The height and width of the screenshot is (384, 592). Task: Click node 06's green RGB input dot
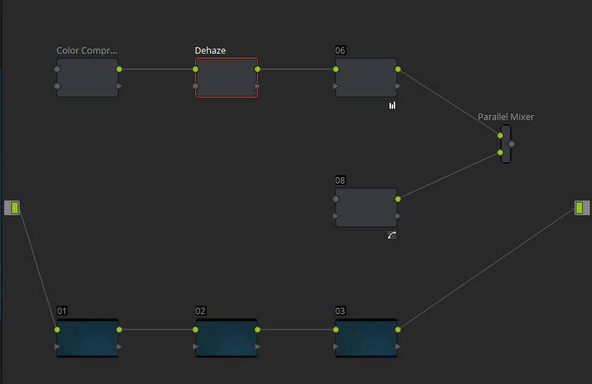click(x=336, y=69)
